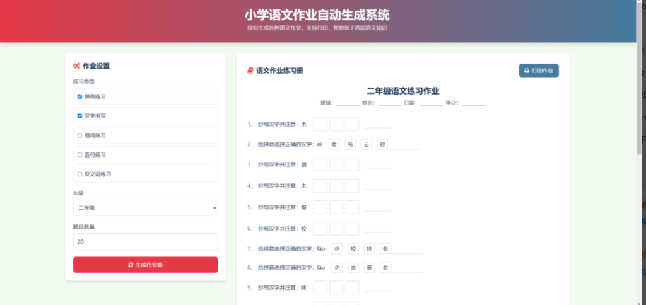Viewport: 646px width, 305px height.
Task: Click the printer icon in 打印作业
Action: click(x=527, y=71)
